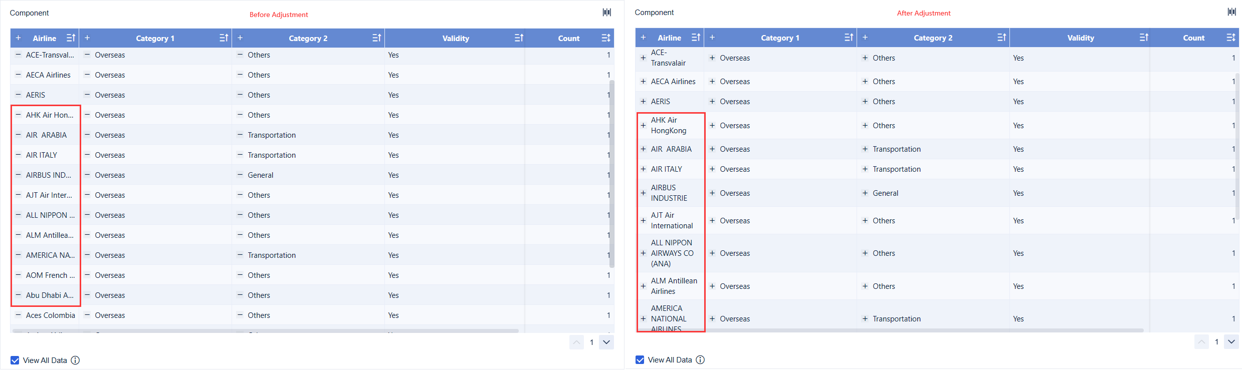Collapse AECA Airlines row in Before Adjustment
The image size is (1242, 373).
point(18,75)
